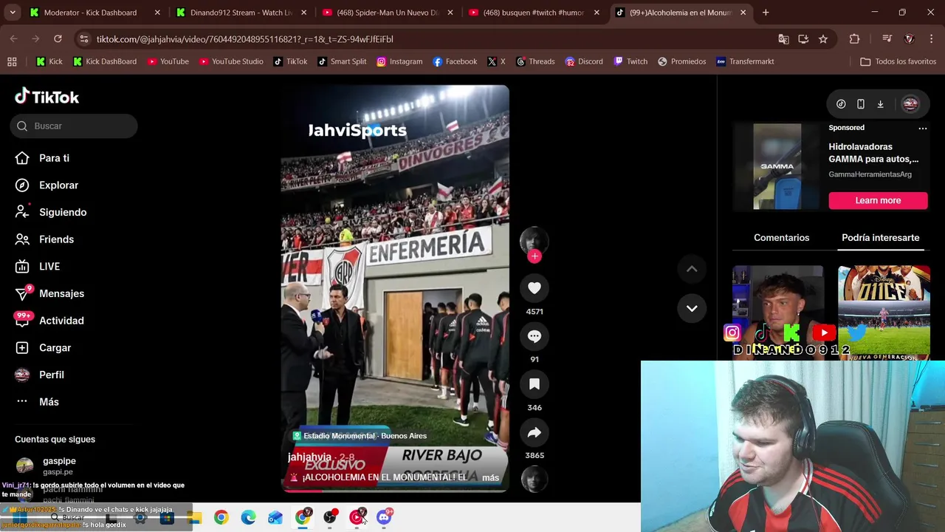Open Transfermarkt bookmark
The height and width of the screenshot is (532, 945).
coord(745,61)
